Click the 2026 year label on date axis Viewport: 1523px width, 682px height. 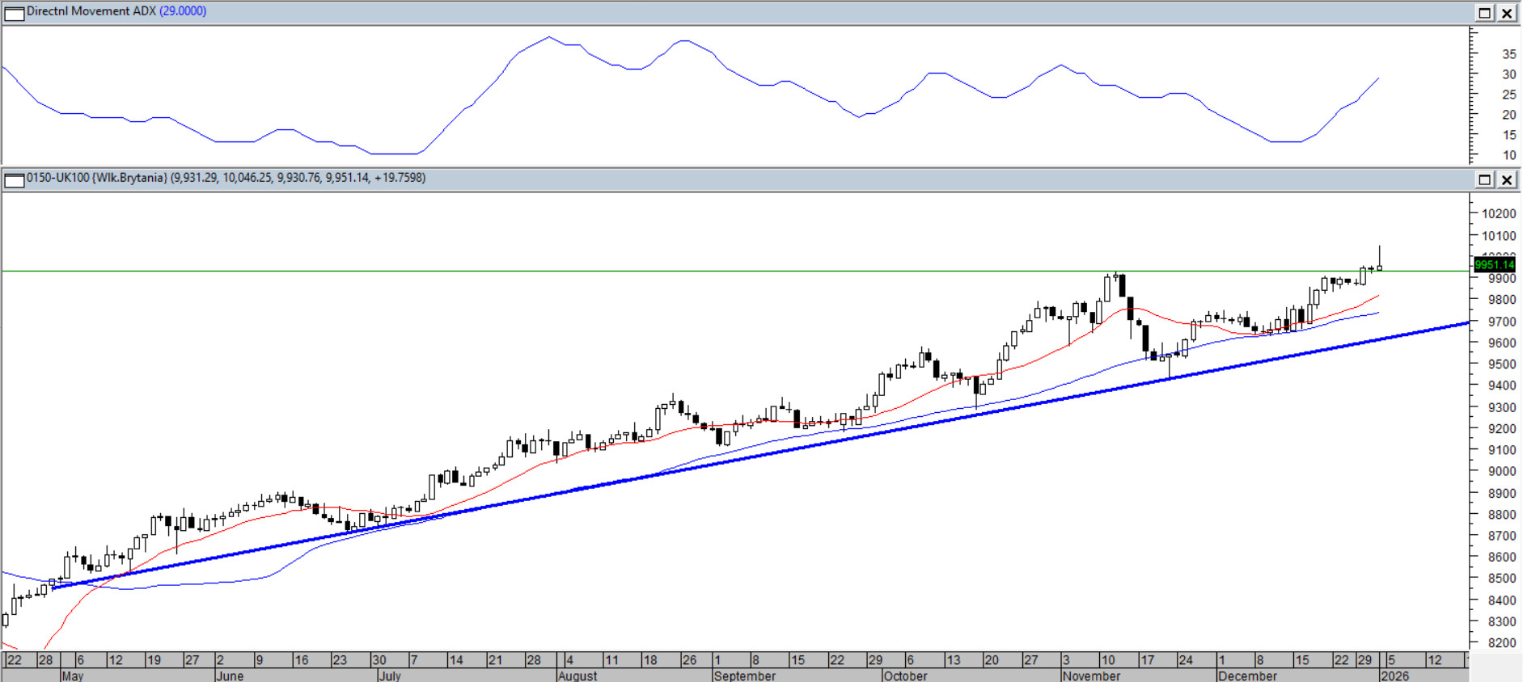pos(1394,676)
